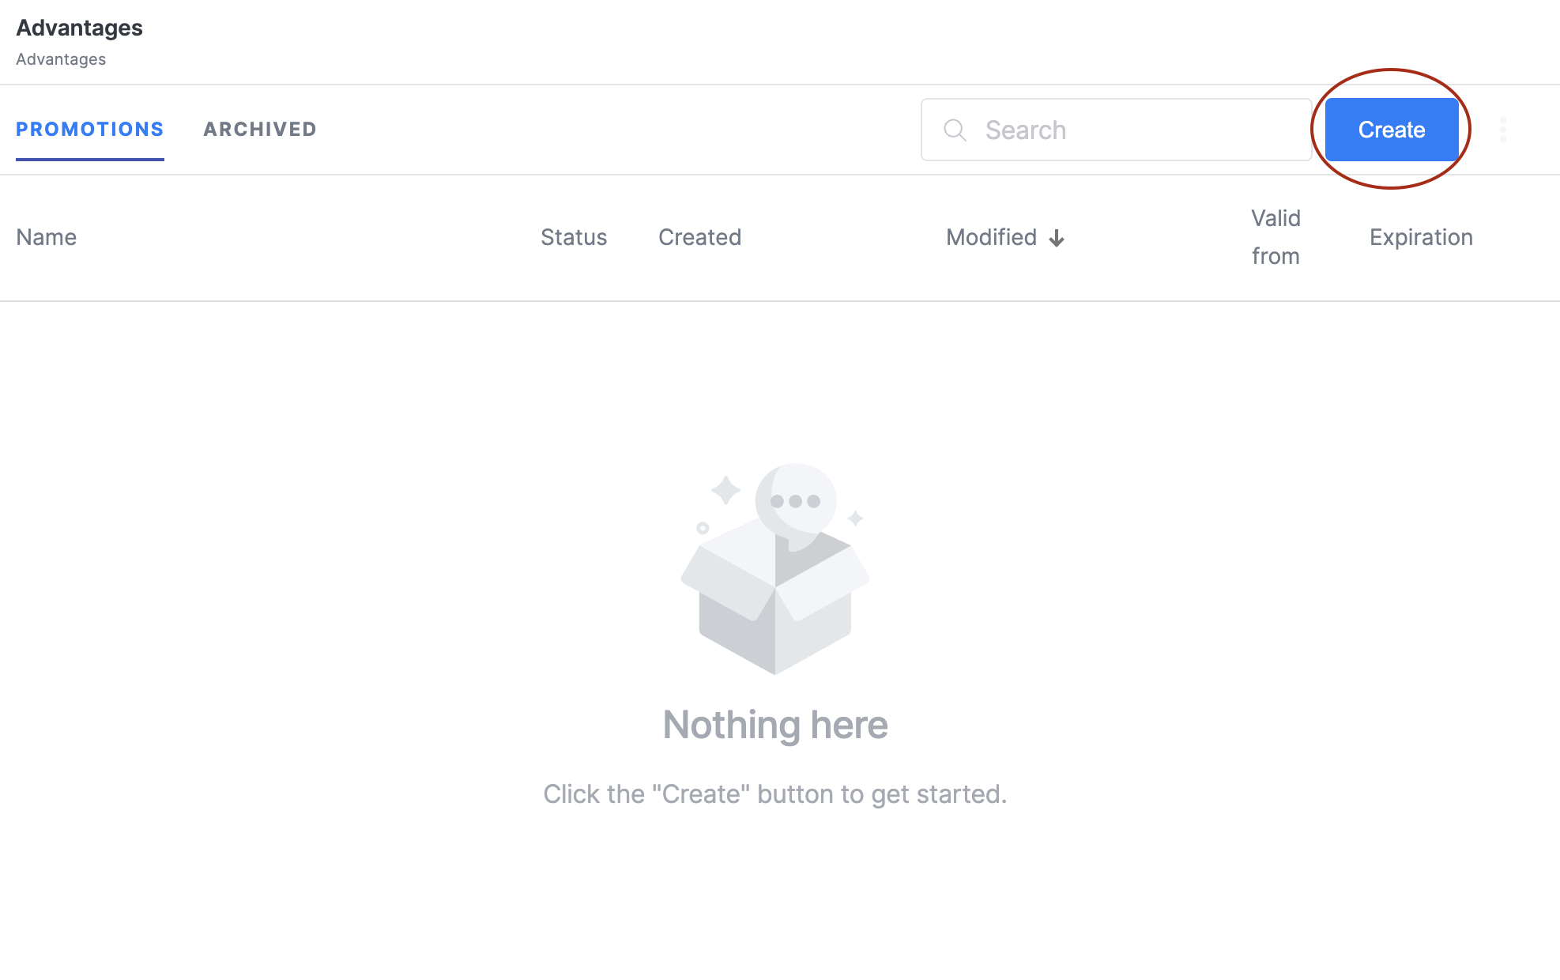
Task: Select the Promotions tab
Action: pyautogui.click(x=90, y=130)
